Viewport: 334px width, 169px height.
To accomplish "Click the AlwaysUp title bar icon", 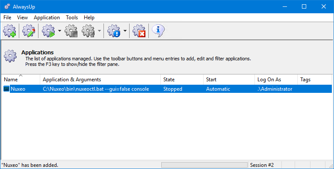I will (x=7, y=6).
